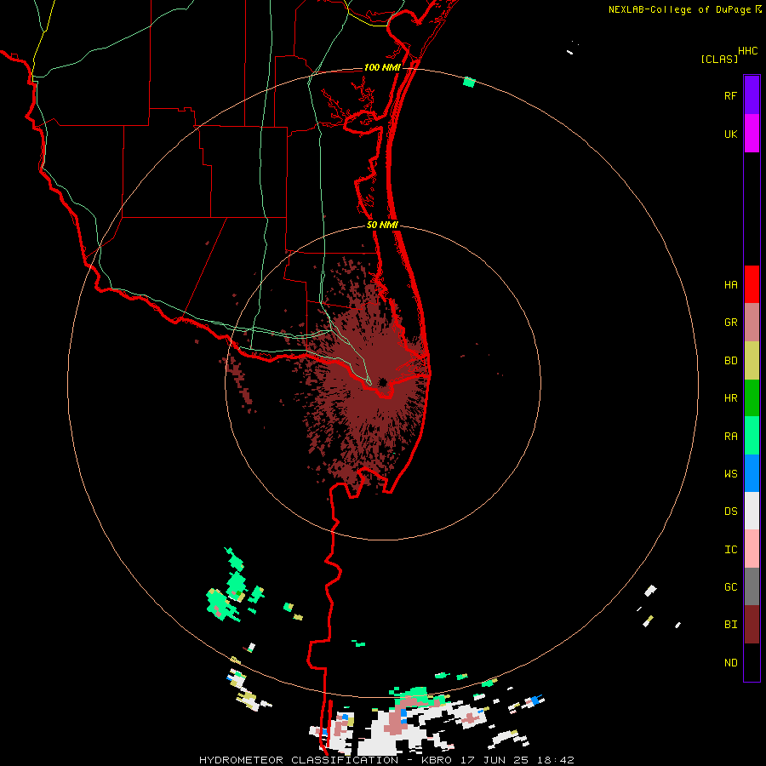Click the GC legend label
Screen dimensions: 766x766
coord(730,587)
